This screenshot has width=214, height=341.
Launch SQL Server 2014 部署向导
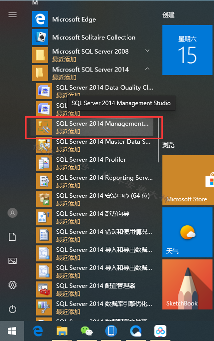[94, 217]
